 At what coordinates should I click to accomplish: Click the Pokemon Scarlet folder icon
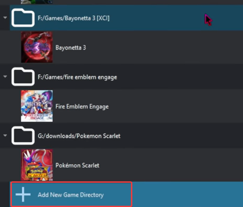pyautogui.click(x=23, y=135)
